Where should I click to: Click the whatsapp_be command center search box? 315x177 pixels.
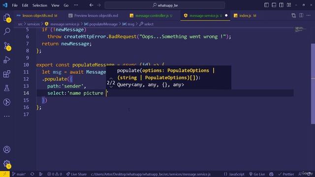(165, 5)
